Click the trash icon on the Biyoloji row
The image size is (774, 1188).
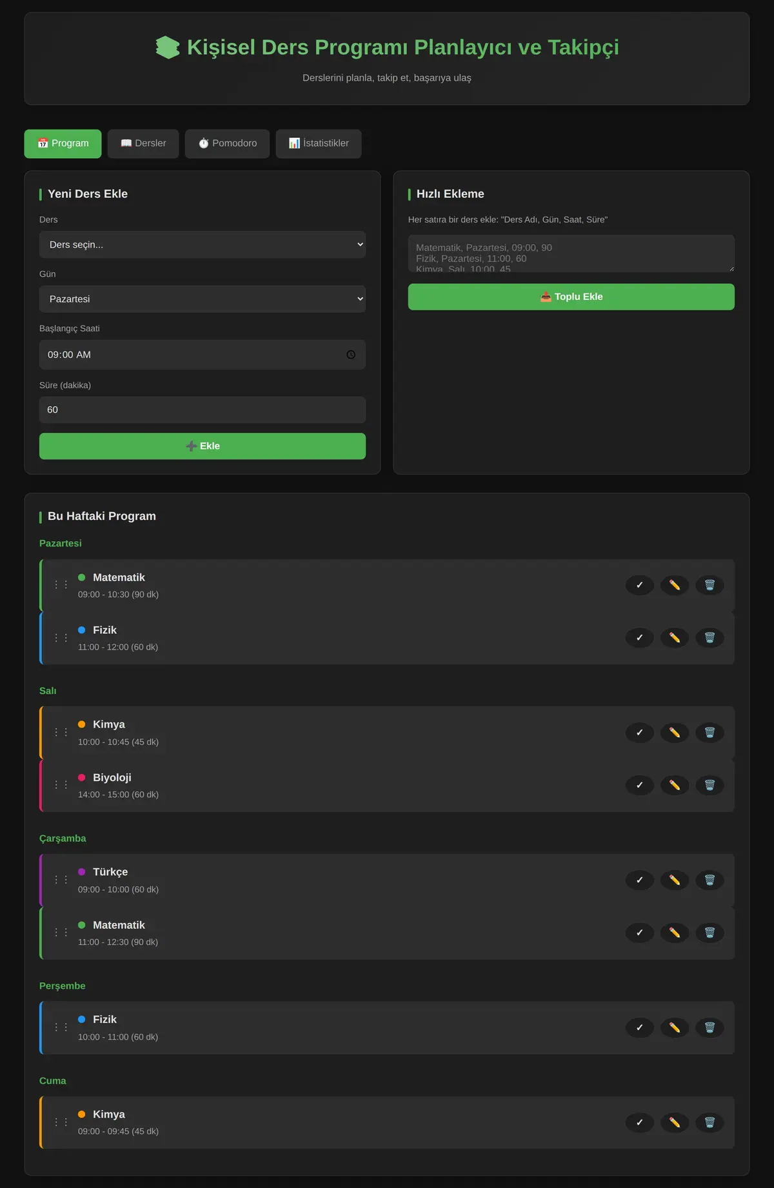pyautogui.click(x=709, y=785)
